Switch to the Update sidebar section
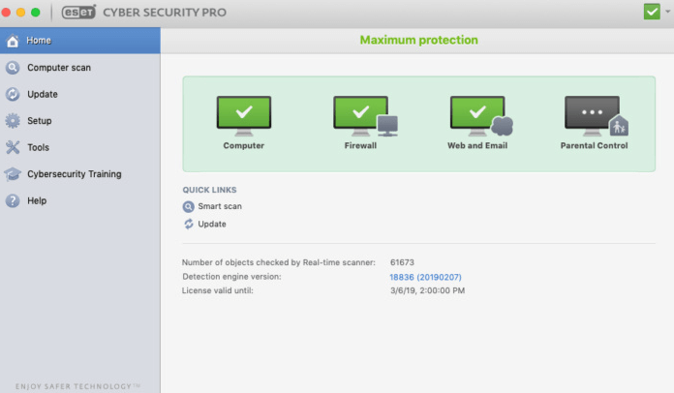This screenshot has width=674, height=393. (42, 94)
